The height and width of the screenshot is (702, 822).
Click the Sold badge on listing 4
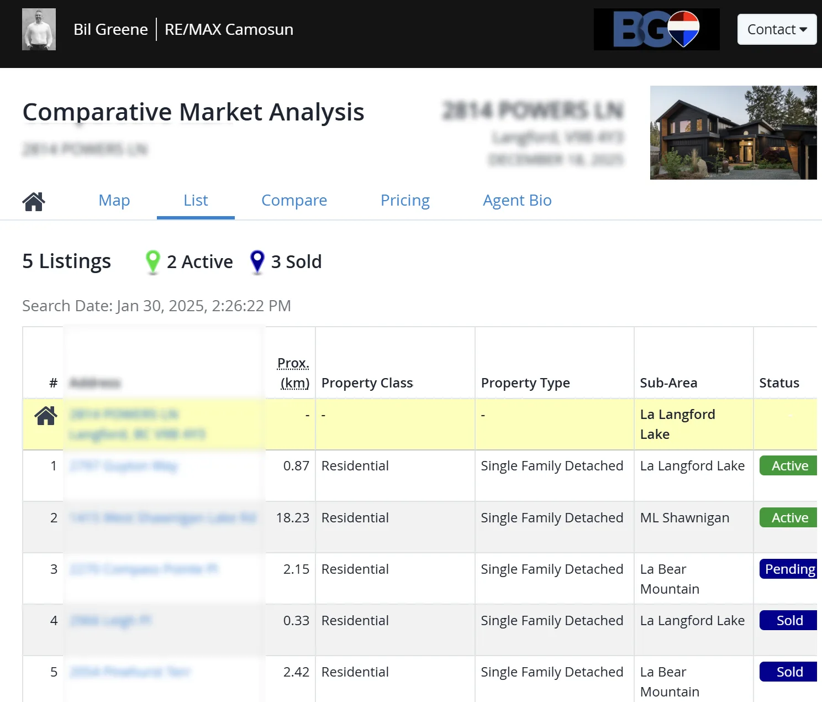788,620
